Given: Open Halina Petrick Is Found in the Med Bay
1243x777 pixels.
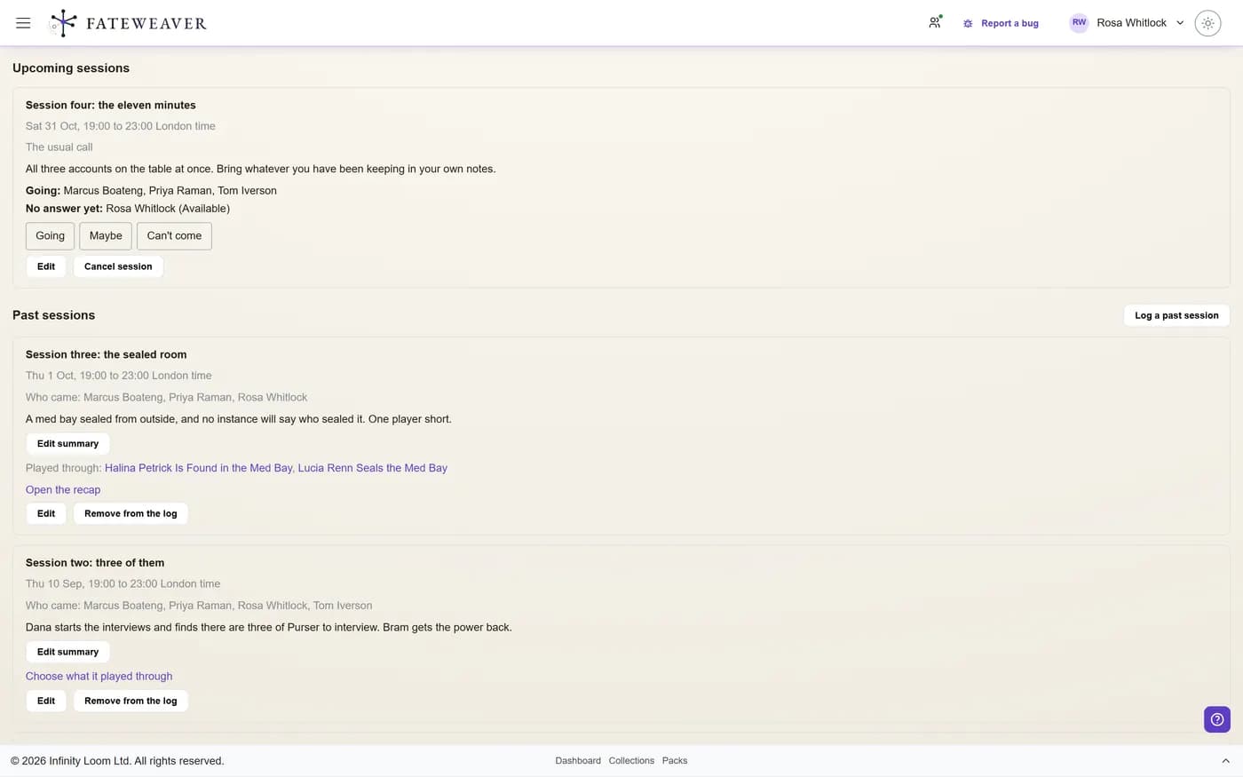Looking at the screenshot, I should click(x=198, y=468).
